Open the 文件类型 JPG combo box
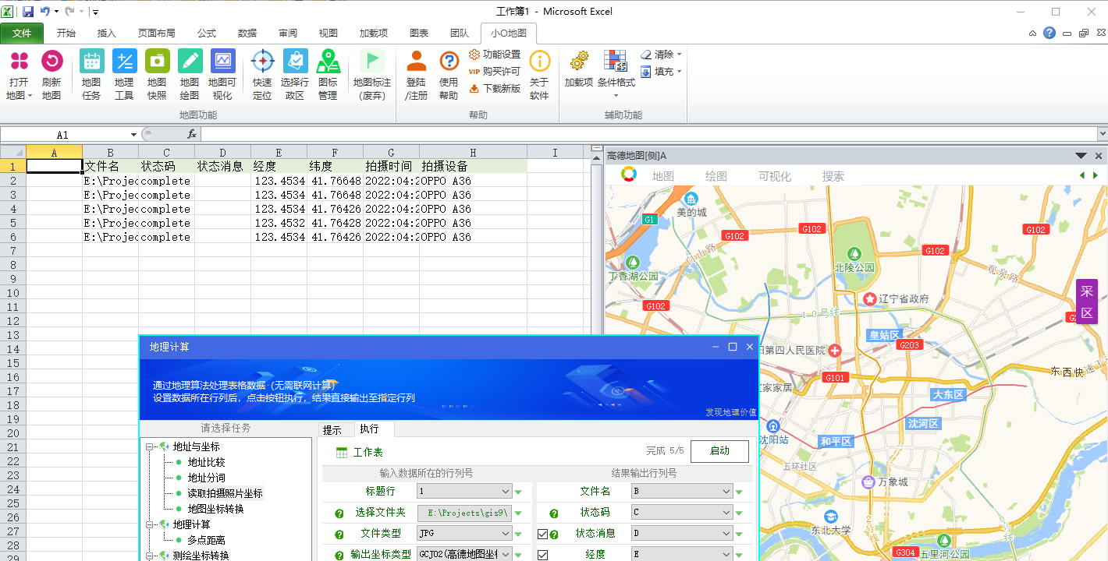The height and width of the screenshot is (561, 1108). pyautogui.click(x=464, y=534)
